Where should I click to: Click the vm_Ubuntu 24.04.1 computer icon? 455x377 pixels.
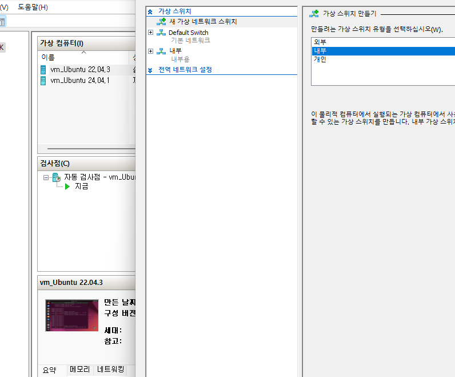point(43,81)
